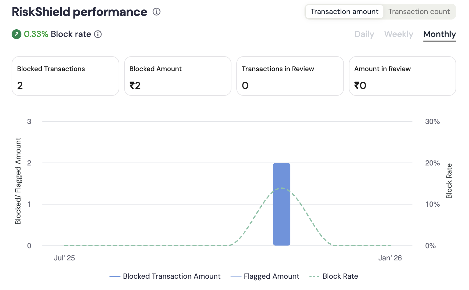Switch to Transaction count view

click(419, 11)
